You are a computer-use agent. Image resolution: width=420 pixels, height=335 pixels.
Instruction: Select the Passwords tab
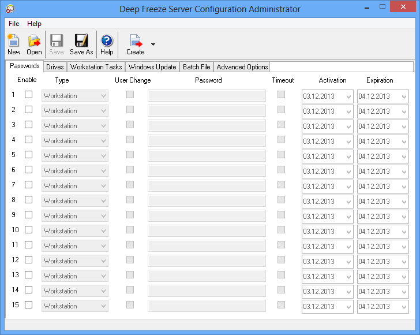point(25,66)
